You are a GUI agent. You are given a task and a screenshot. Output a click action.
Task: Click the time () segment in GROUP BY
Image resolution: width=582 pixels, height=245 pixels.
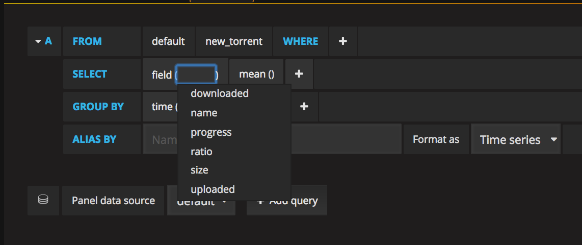(162, 107)
